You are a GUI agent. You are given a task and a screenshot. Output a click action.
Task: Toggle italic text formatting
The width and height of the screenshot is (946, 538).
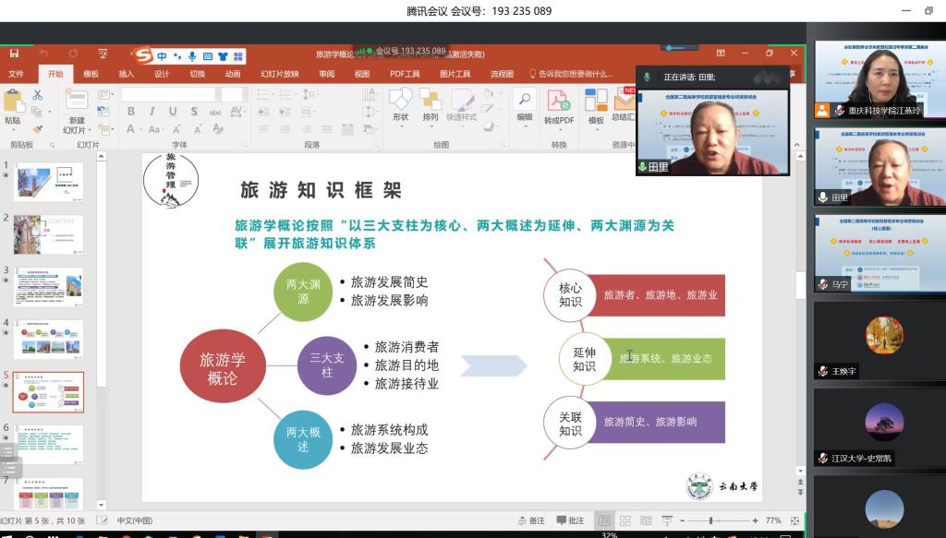click(151, 112)
